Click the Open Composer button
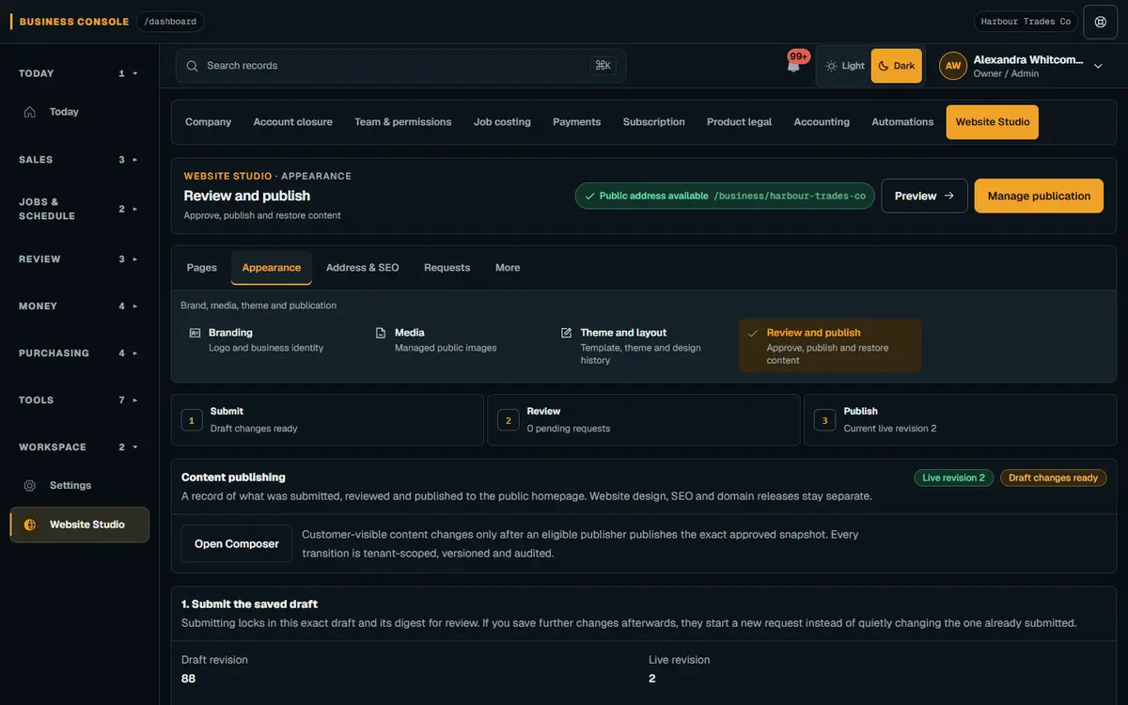This screenshot has width=1128, height=705. (237, 544)
